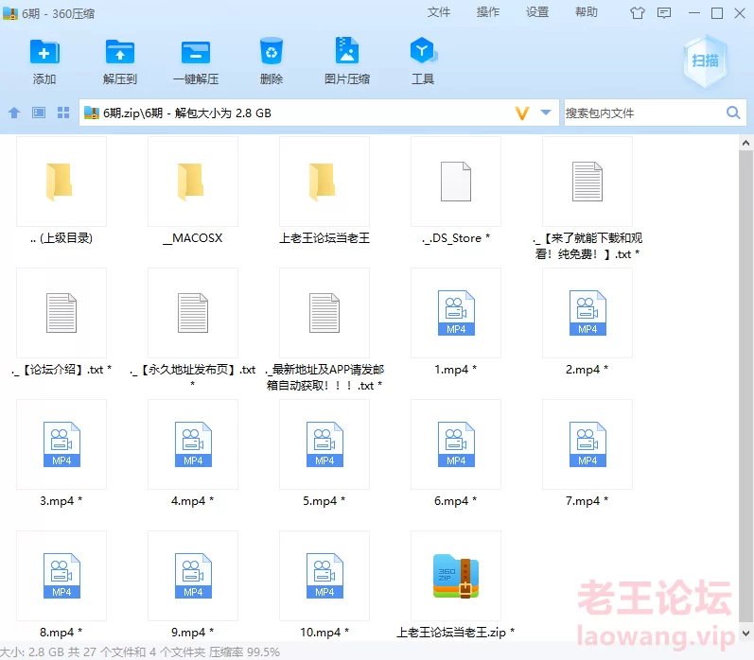
Task: Open the 操作 (Operations) menu
Action: [487, 12]
